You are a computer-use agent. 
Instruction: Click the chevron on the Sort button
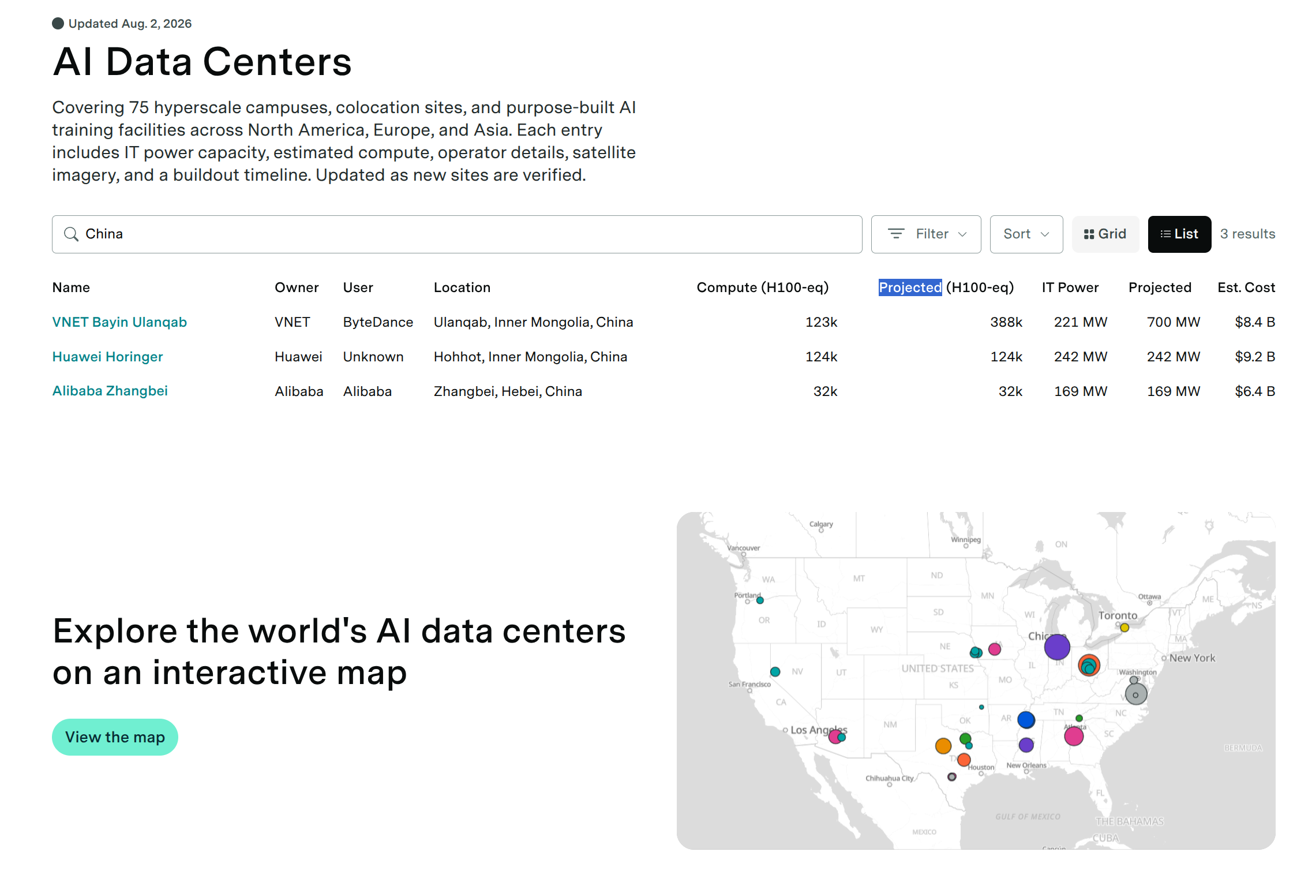tap(1044, 234)
